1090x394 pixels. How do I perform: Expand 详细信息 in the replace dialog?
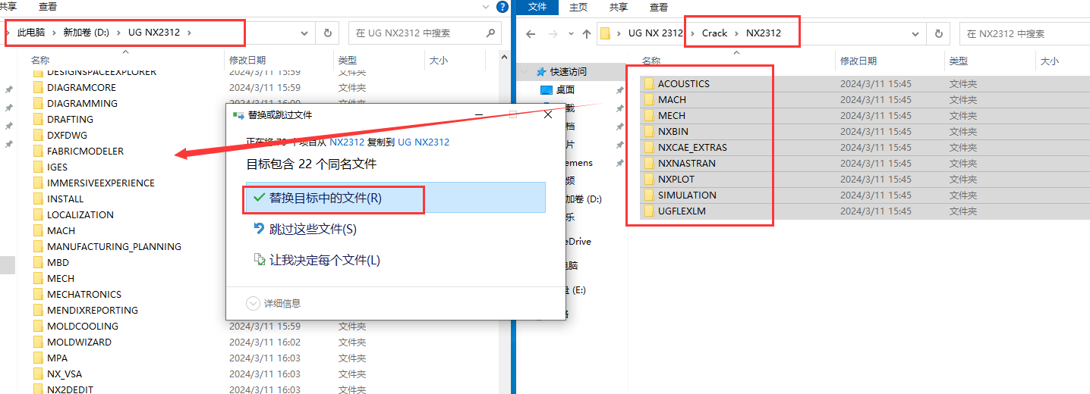pos(253,303)
